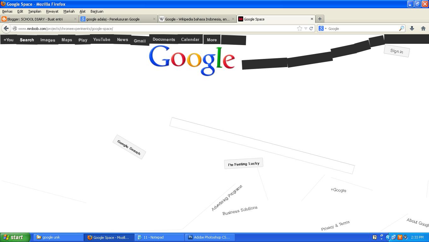Click the About Google link
Viewport: 429px width, 242px height.
point(418,222)
